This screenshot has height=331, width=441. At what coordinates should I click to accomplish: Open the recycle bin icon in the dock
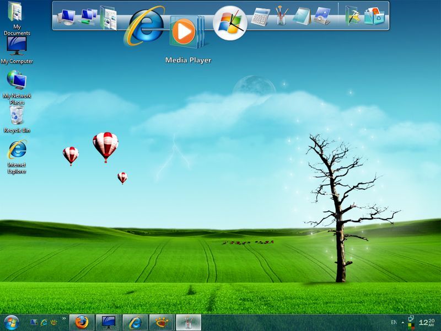point(375,17)
